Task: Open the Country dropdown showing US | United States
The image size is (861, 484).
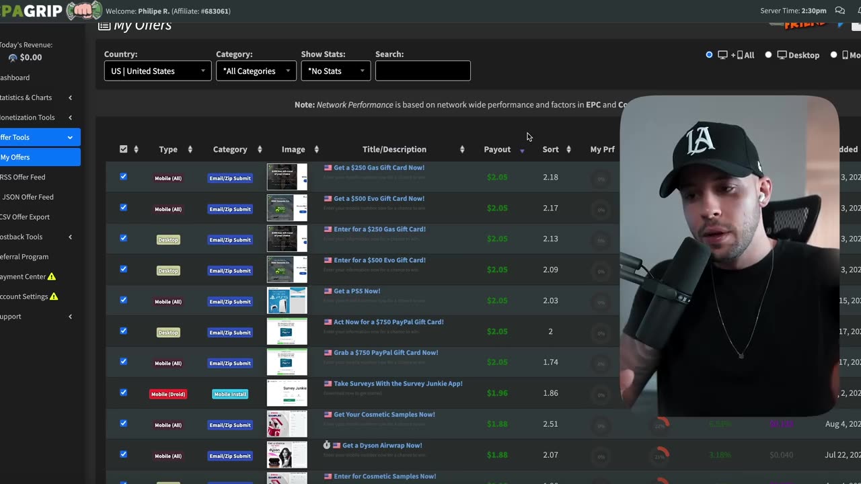Action: pyautogui.click(x=158, y=71)
